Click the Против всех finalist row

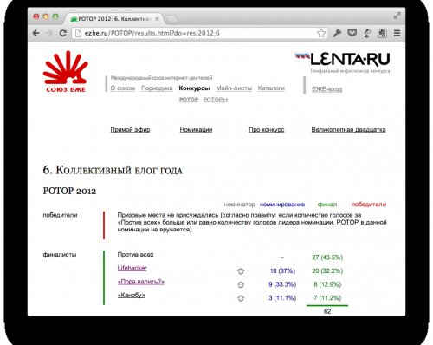(x=135, y=255)
